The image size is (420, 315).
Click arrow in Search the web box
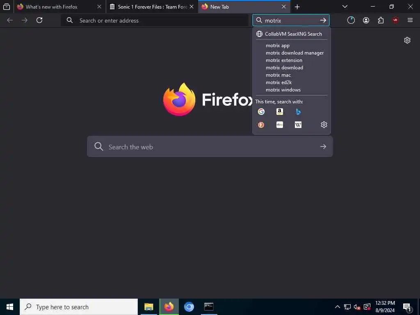click(323, 146)
